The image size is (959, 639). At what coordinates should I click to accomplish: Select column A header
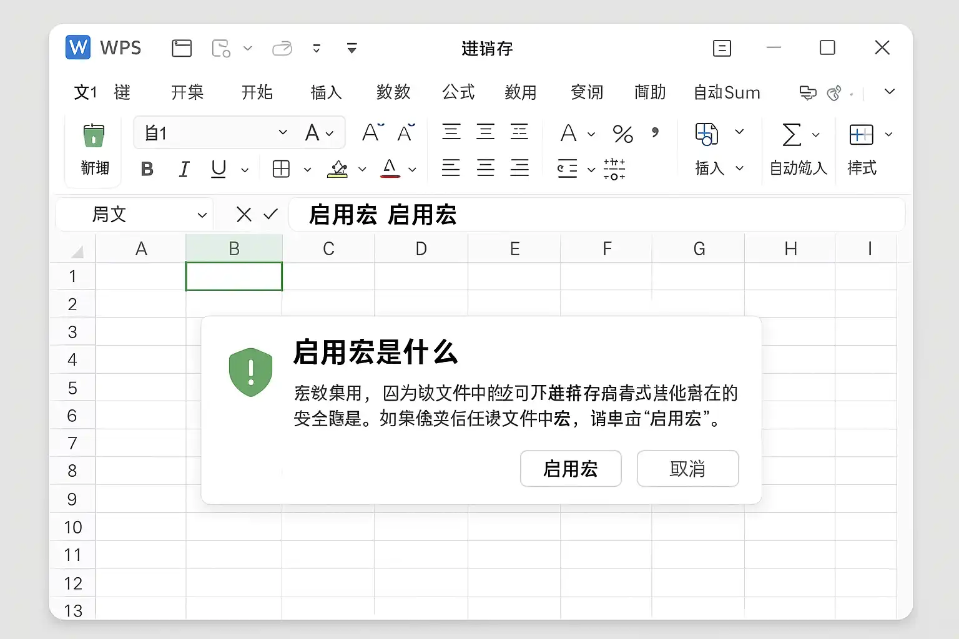(x=141, y=249)
